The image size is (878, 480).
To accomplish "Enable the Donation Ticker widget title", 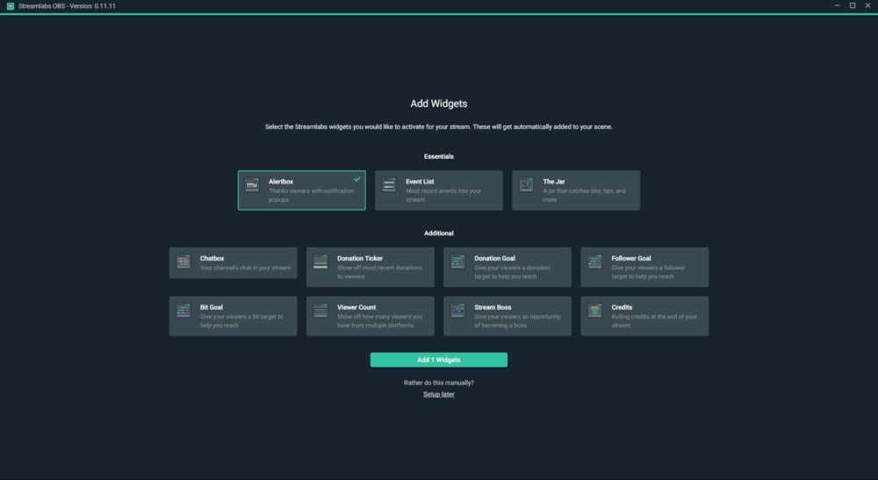I will [x=360, y=259].
